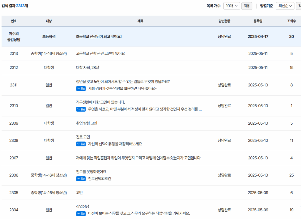Open post 저에게 맞는 직업훈련과 취업이 무엇인지

[x=139, y=158]
